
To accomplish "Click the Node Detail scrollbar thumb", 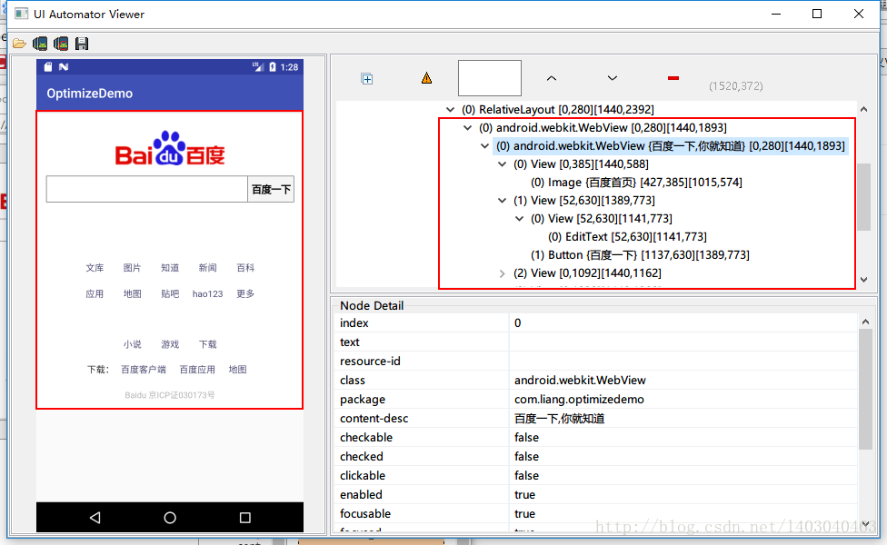I will click(x=865, y=389).
